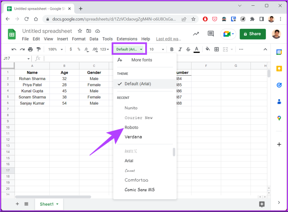288x212 pixels.
Task: Open the comment history icon
Action: coord(211,34)
